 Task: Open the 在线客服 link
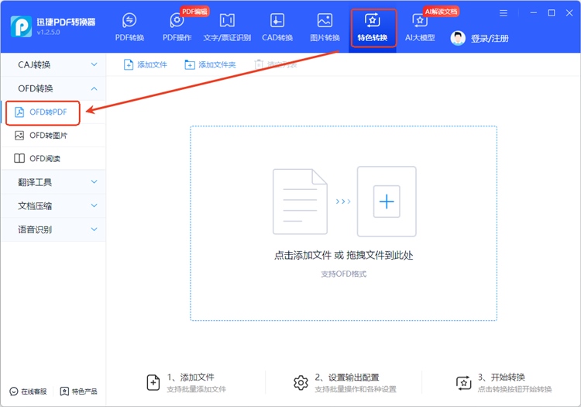point(34,391)
